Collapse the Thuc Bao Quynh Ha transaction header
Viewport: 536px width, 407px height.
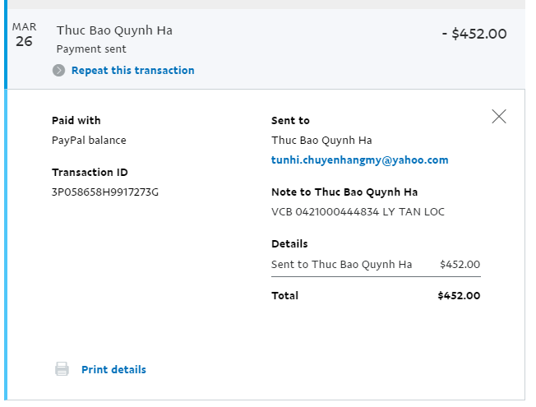coord(114,31)
